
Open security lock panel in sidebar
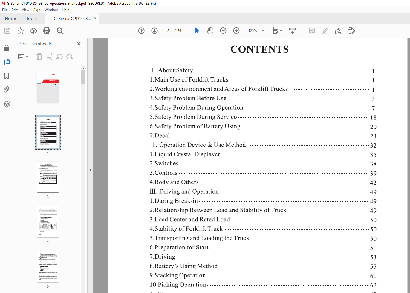pyautogui.click(x=7, y=48)
